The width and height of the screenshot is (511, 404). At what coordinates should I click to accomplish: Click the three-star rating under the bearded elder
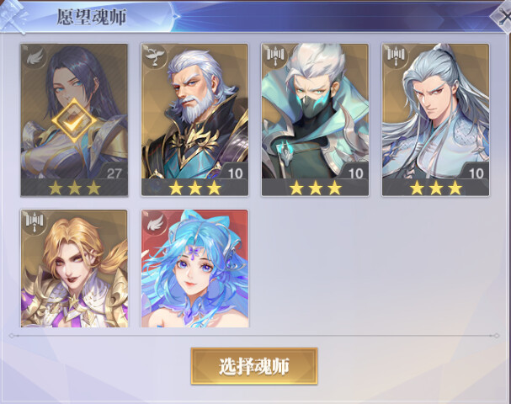pyautogui.click(x=194, y=188)
